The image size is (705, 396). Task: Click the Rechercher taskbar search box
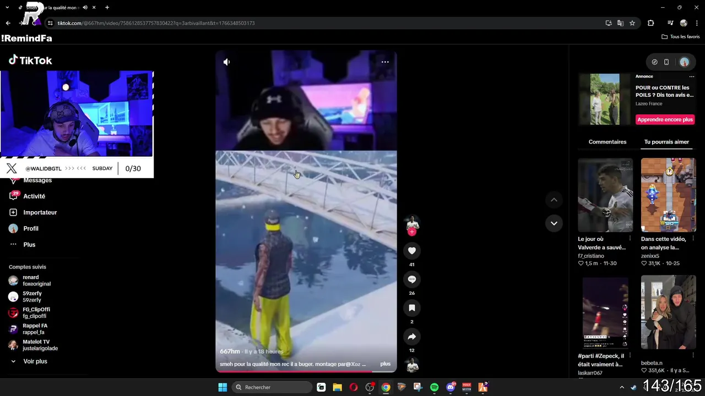pos(272,387)
